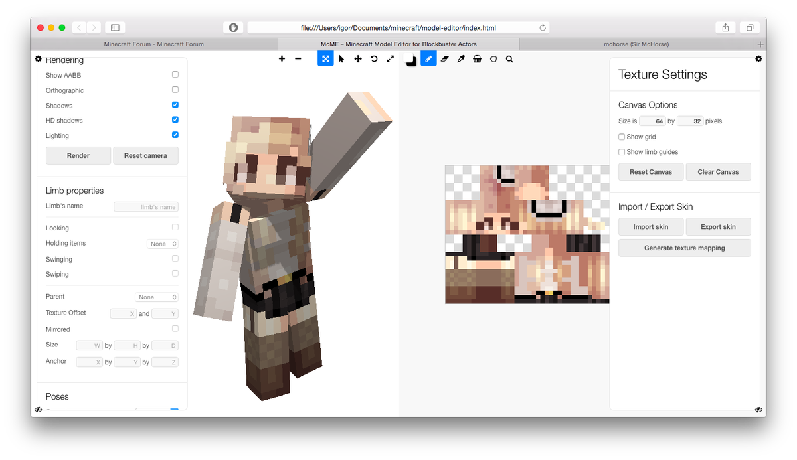The image size is (797, 460).
Task: Click Size H input field
Action: (128, 346)
